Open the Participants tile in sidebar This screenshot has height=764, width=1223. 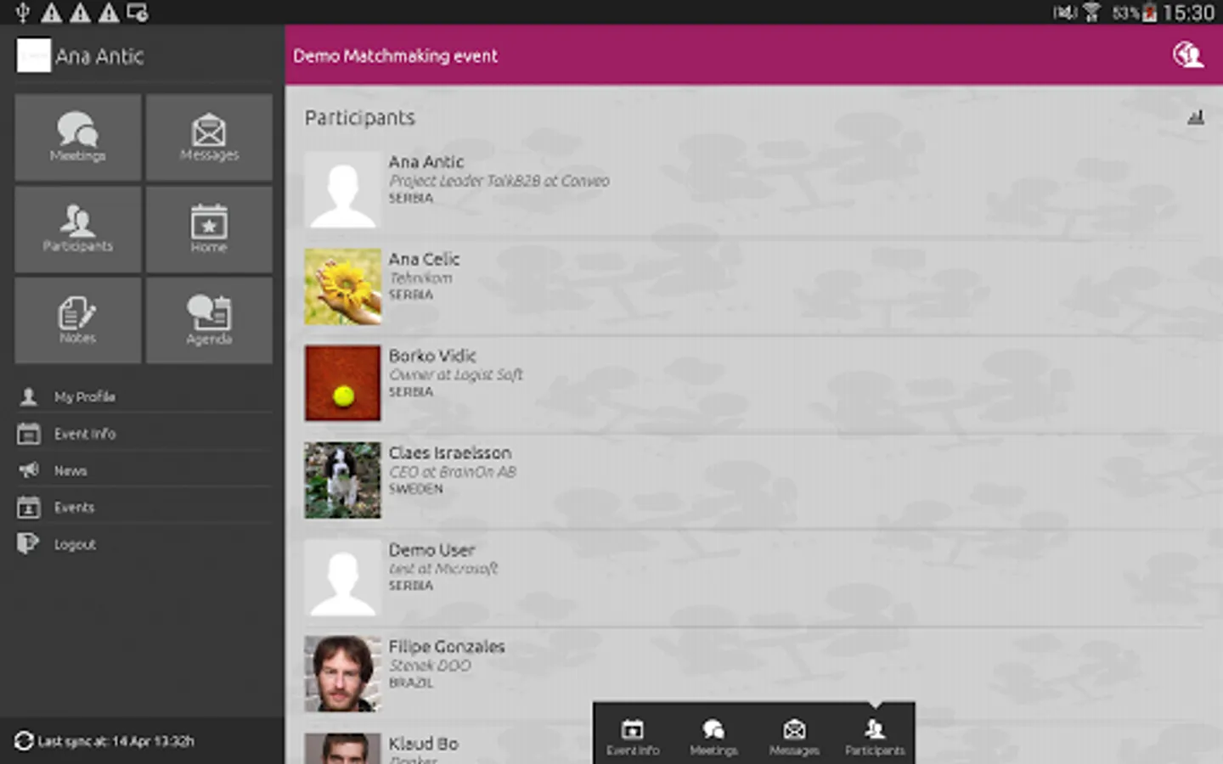pos(78,229)
